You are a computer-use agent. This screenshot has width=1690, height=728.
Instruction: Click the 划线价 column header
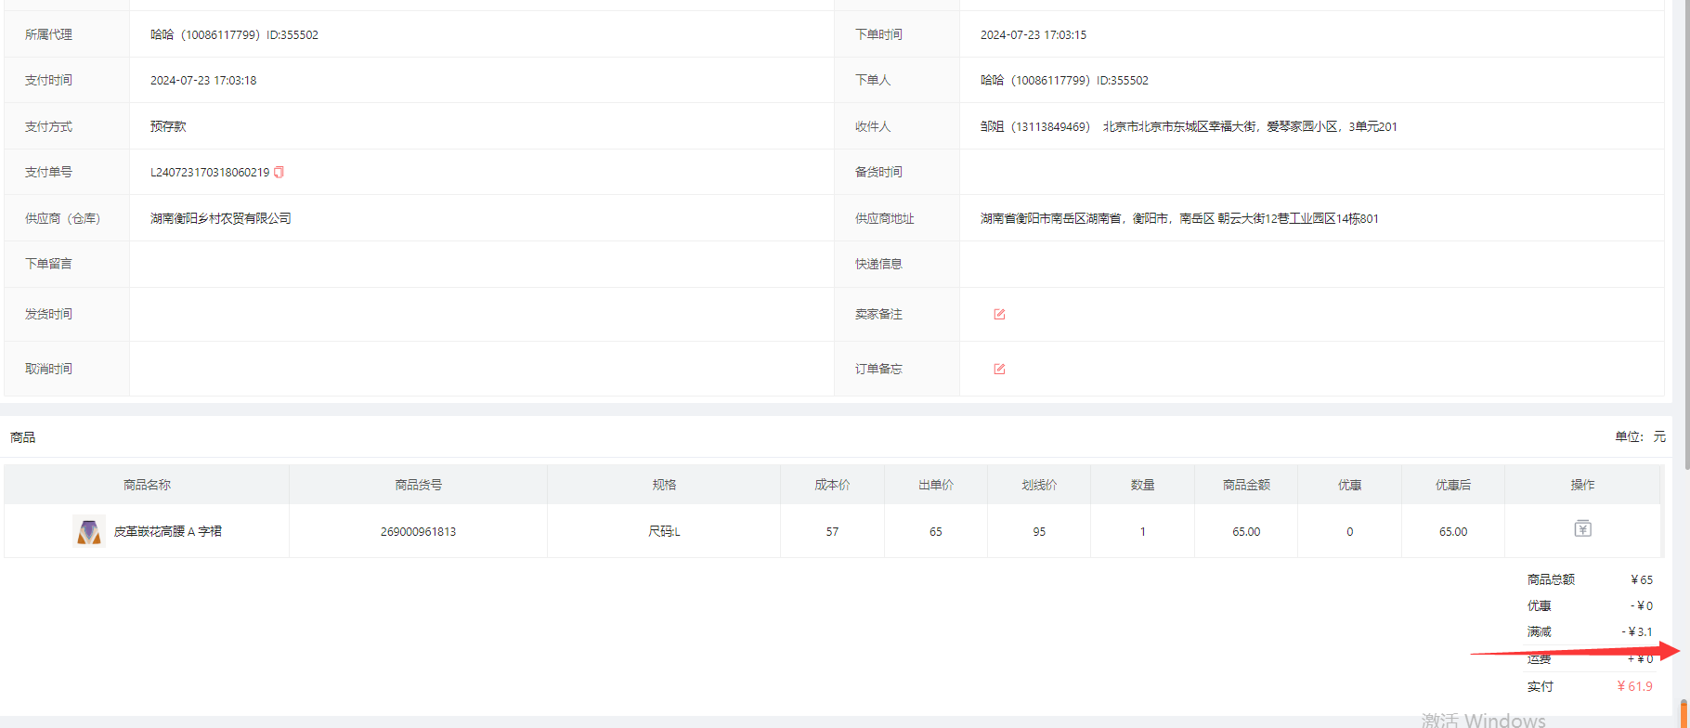point(1039,485)
